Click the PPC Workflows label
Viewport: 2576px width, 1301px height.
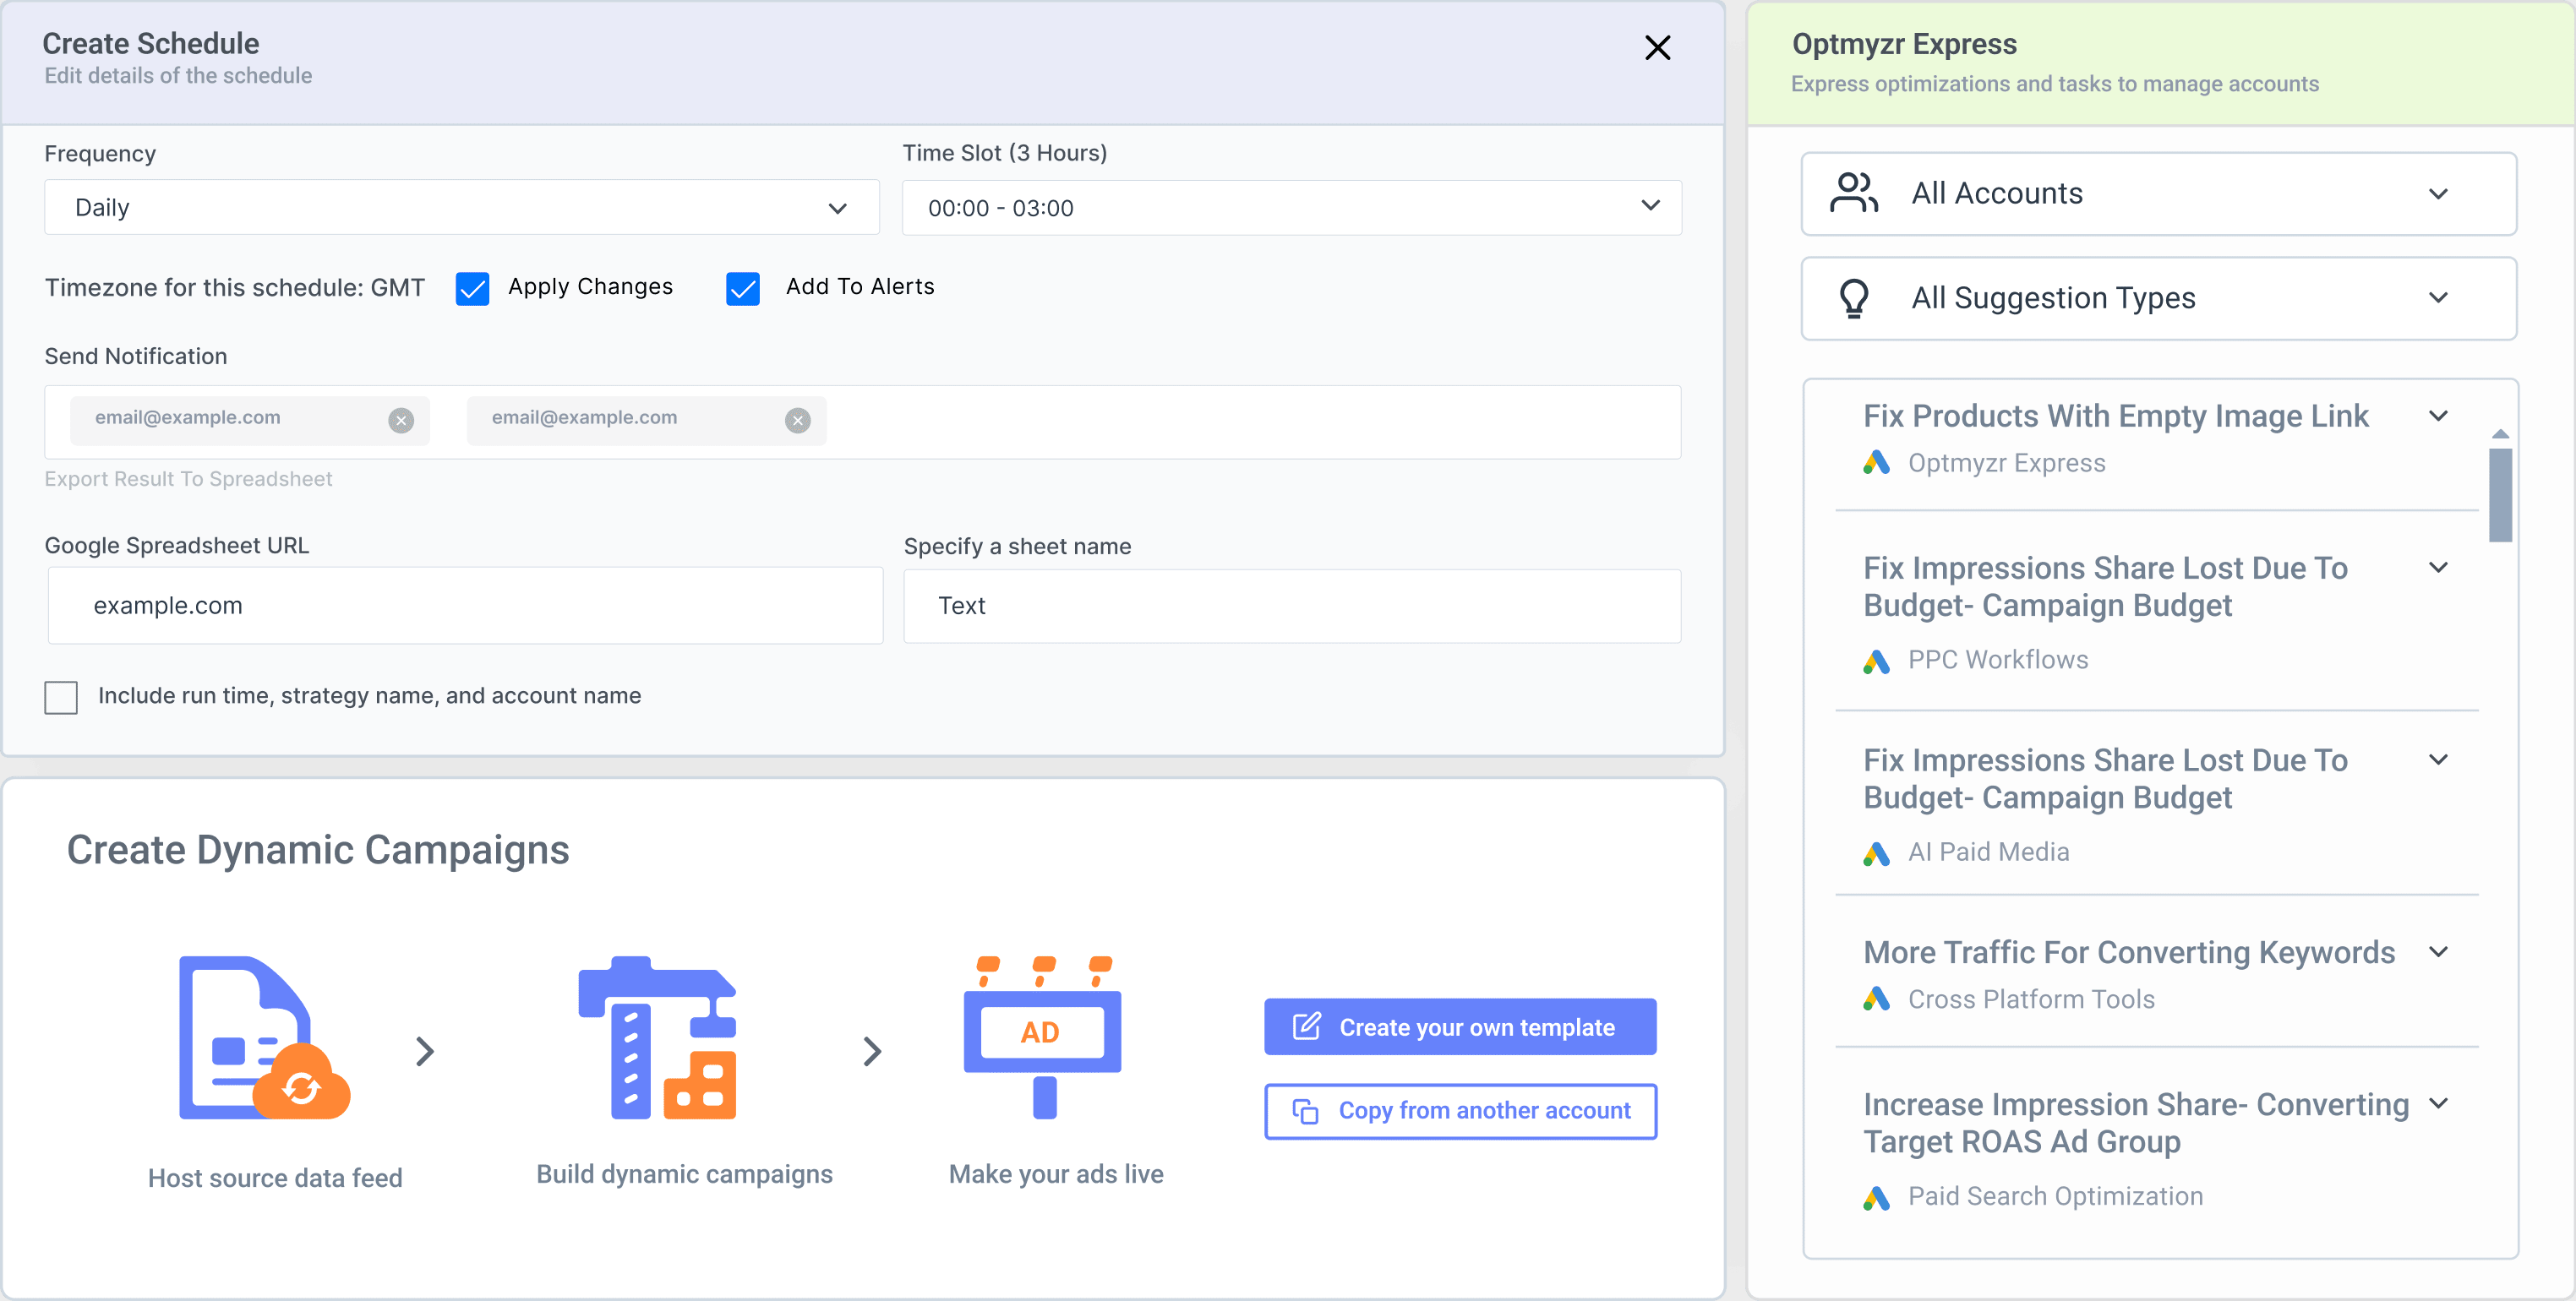[1997, 660]
